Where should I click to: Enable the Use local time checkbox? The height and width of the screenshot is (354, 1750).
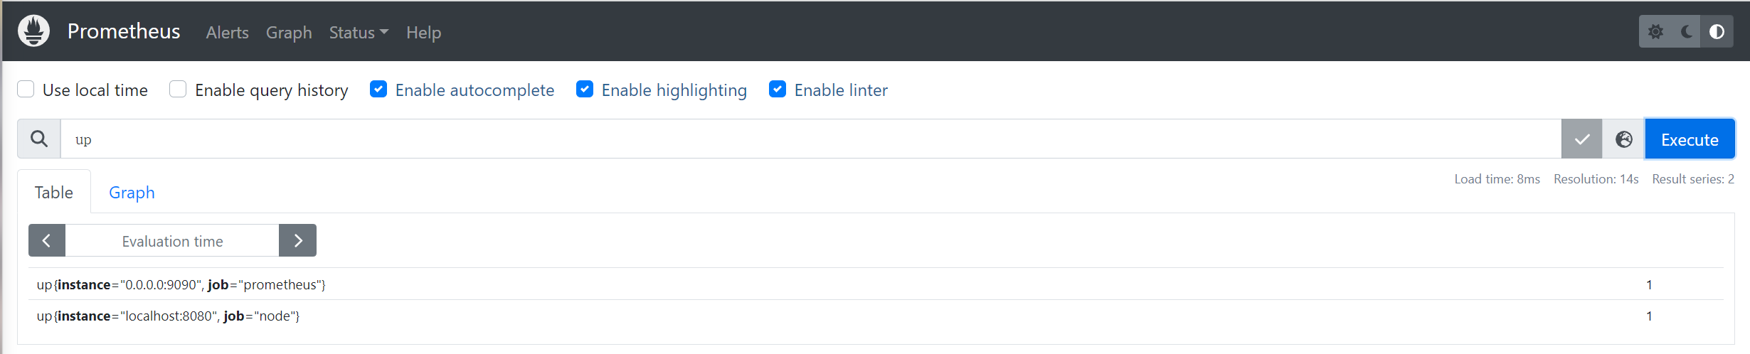(x=26, y=90)
